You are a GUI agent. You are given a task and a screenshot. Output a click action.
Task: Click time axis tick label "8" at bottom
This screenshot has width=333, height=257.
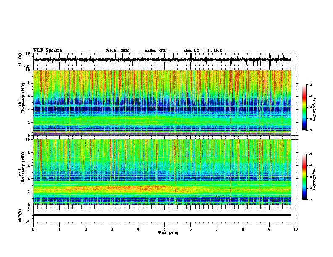243,229
